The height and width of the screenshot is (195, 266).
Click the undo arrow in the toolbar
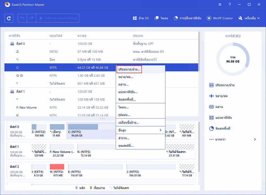coord(22,18)
